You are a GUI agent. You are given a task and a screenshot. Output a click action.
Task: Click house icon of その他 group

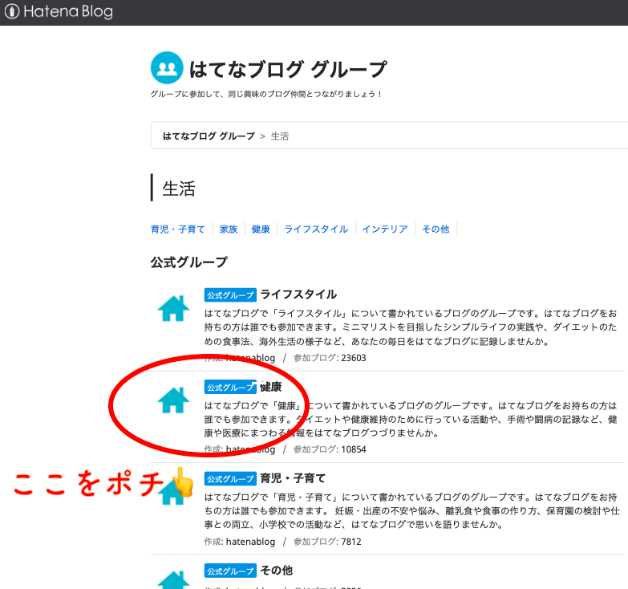pos(173,580)
